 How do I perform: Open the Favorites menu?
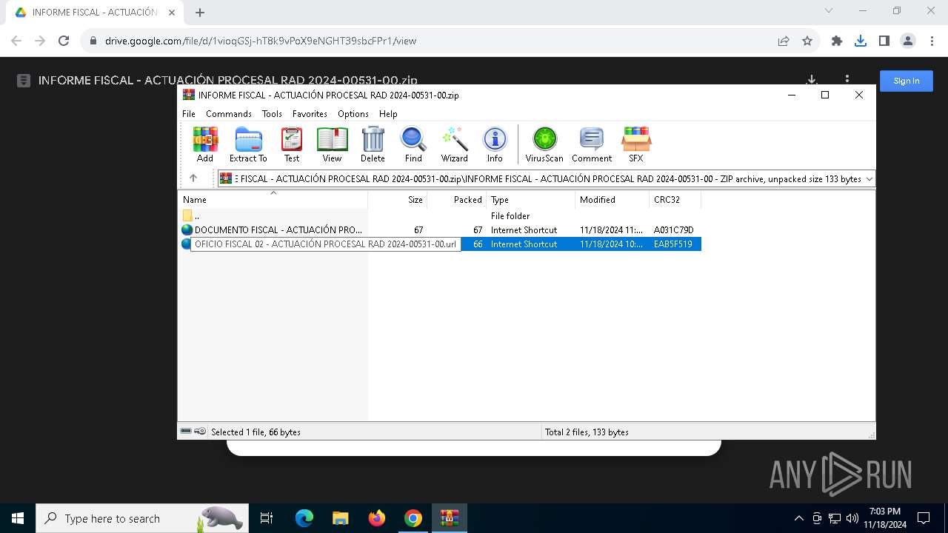click(310, 114)
